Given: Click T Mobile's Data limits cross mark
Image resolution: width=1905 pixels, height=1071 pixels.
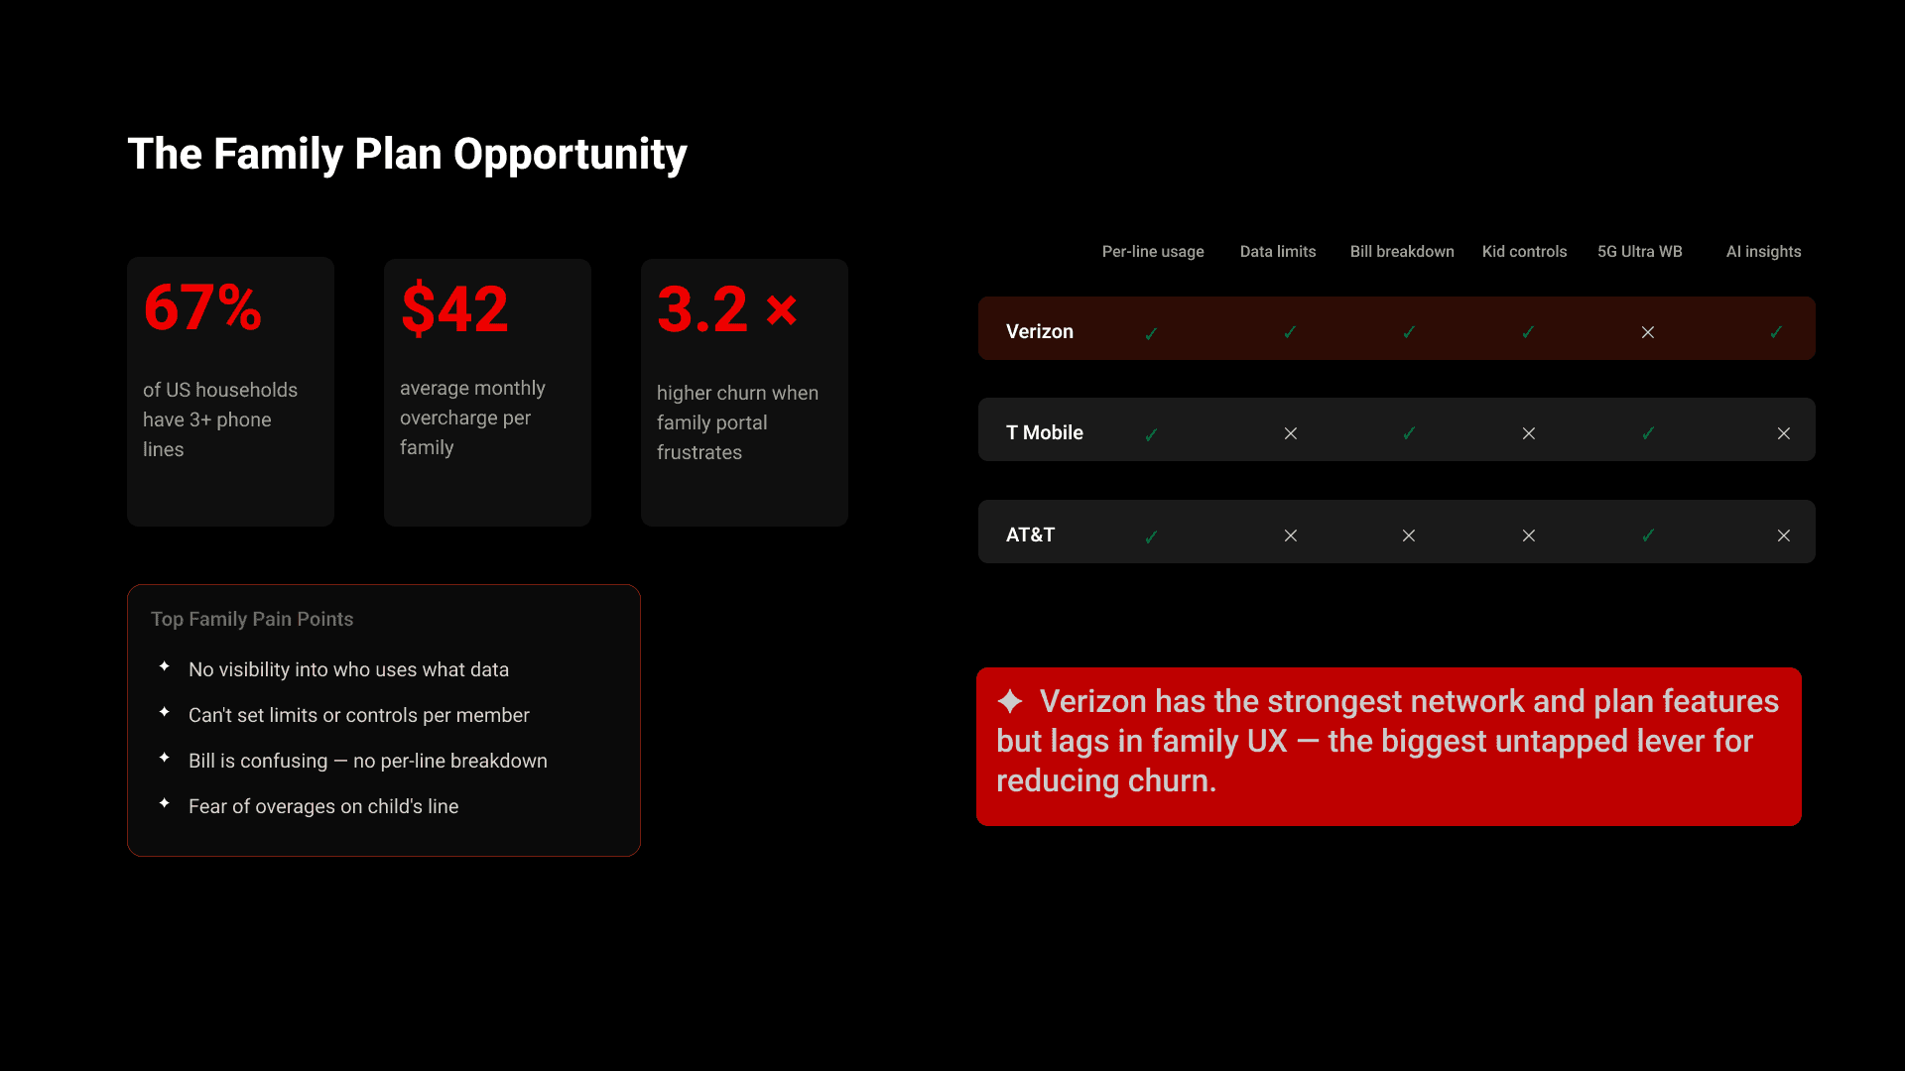Looking at the screenshot, I should coord(1291,433).
